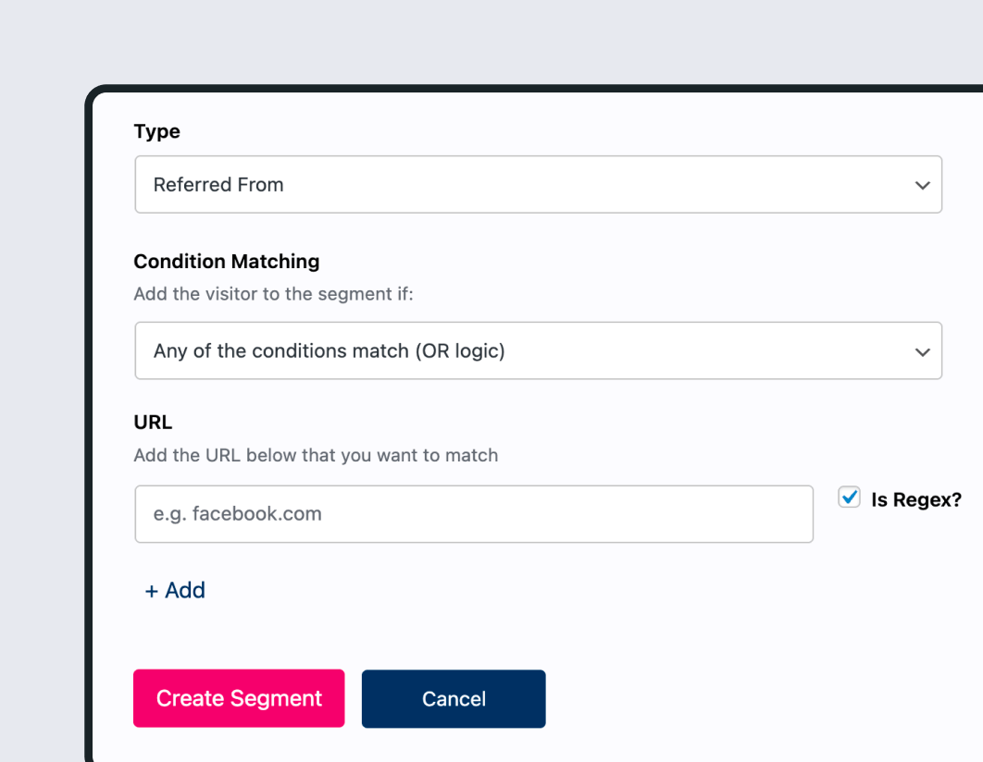983x762 pixels.
Task: Change the Any of the conditions match option
Action: click(x=539, y=350)
